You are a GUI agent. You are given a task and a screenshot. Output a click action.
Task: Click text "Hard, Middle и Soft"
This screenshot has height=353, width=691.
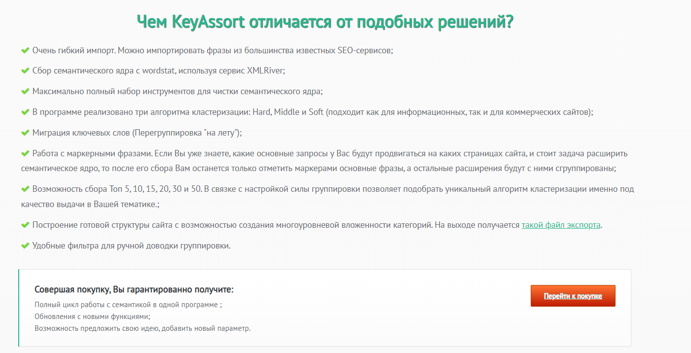[x=288, y=112]
